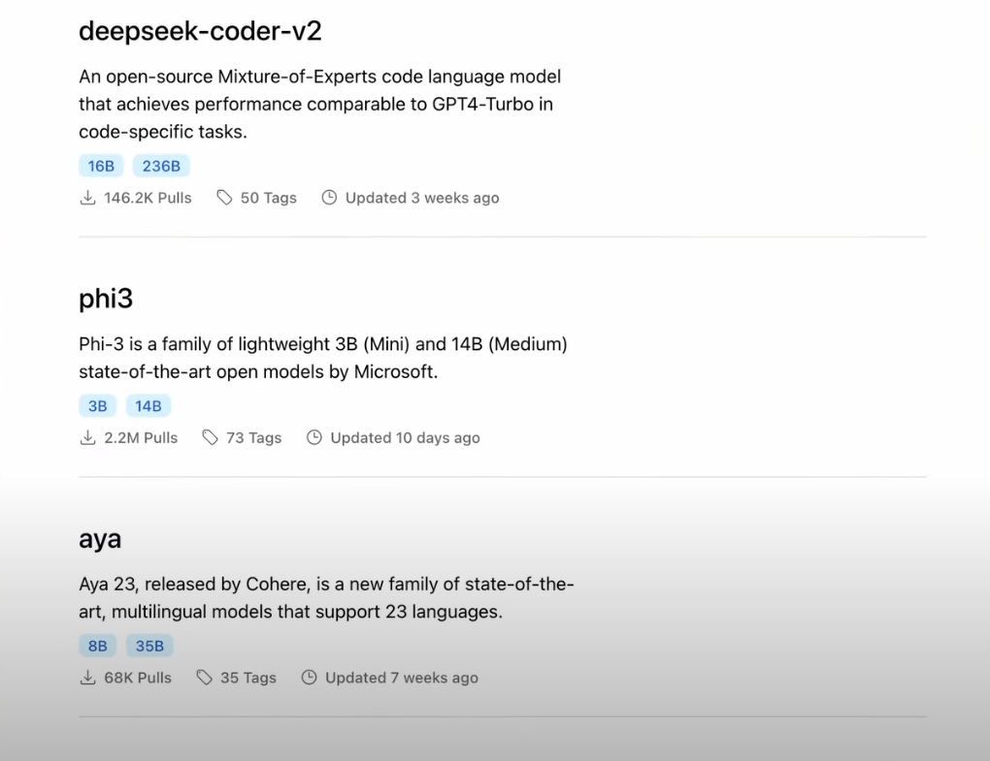The width and height of the screenshot is (990, 761).
Task: Click the phi3 description about Microsoft models
Action: pos(322,358)
